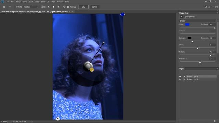Select the cristiano-temporin document tab
Viewport: 219px width, 123px height.
coord(36,12)
